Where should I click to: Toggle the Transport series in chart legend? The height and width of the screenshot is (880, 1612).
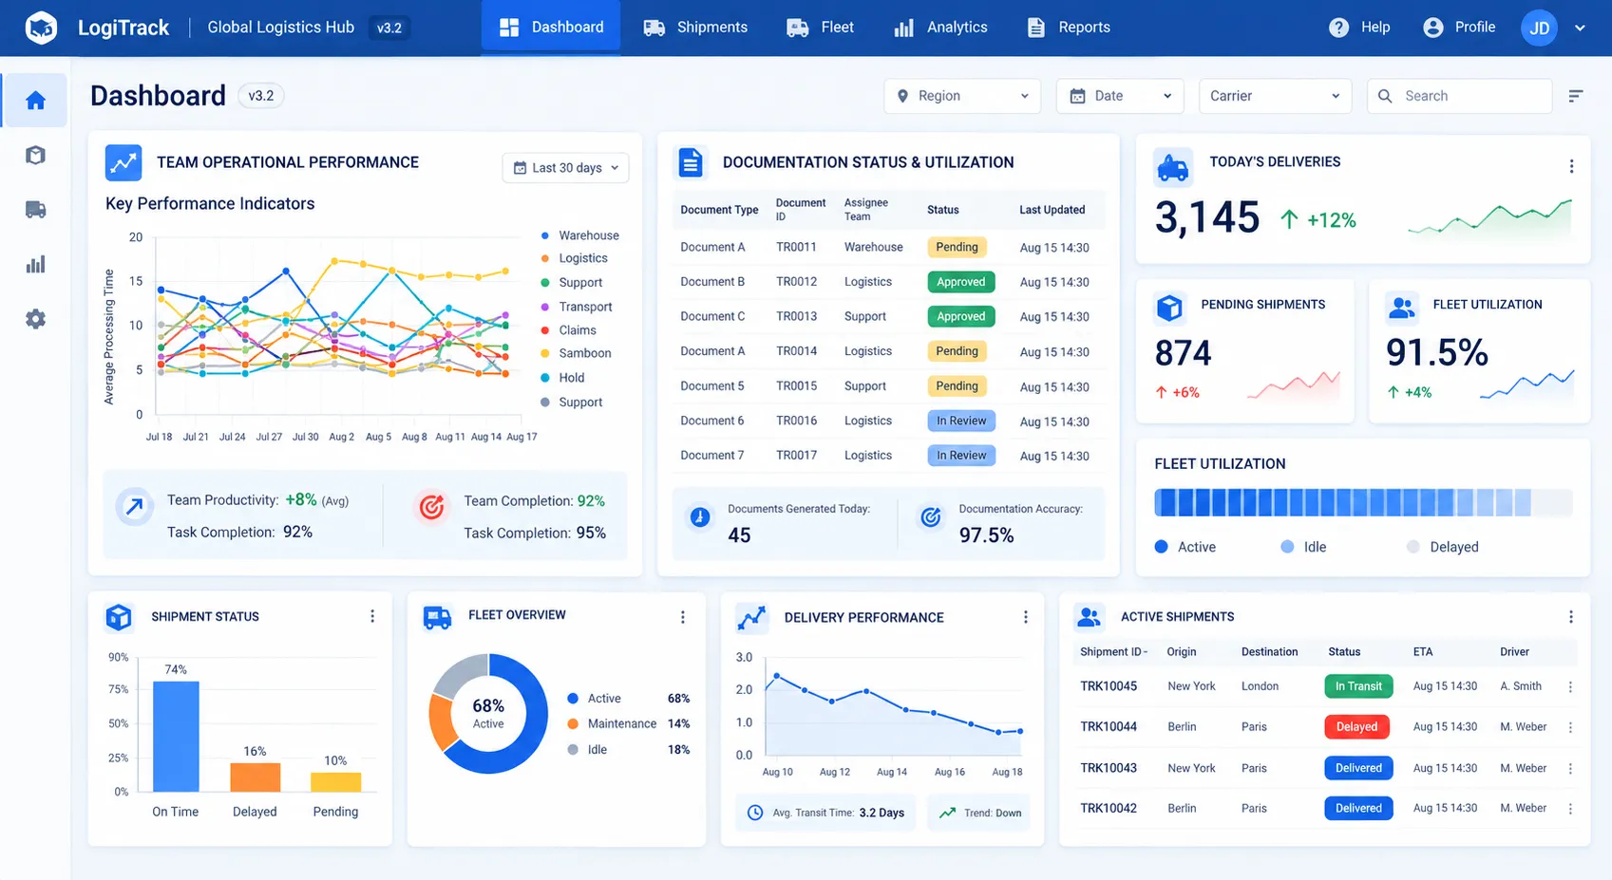click(576, 307)
